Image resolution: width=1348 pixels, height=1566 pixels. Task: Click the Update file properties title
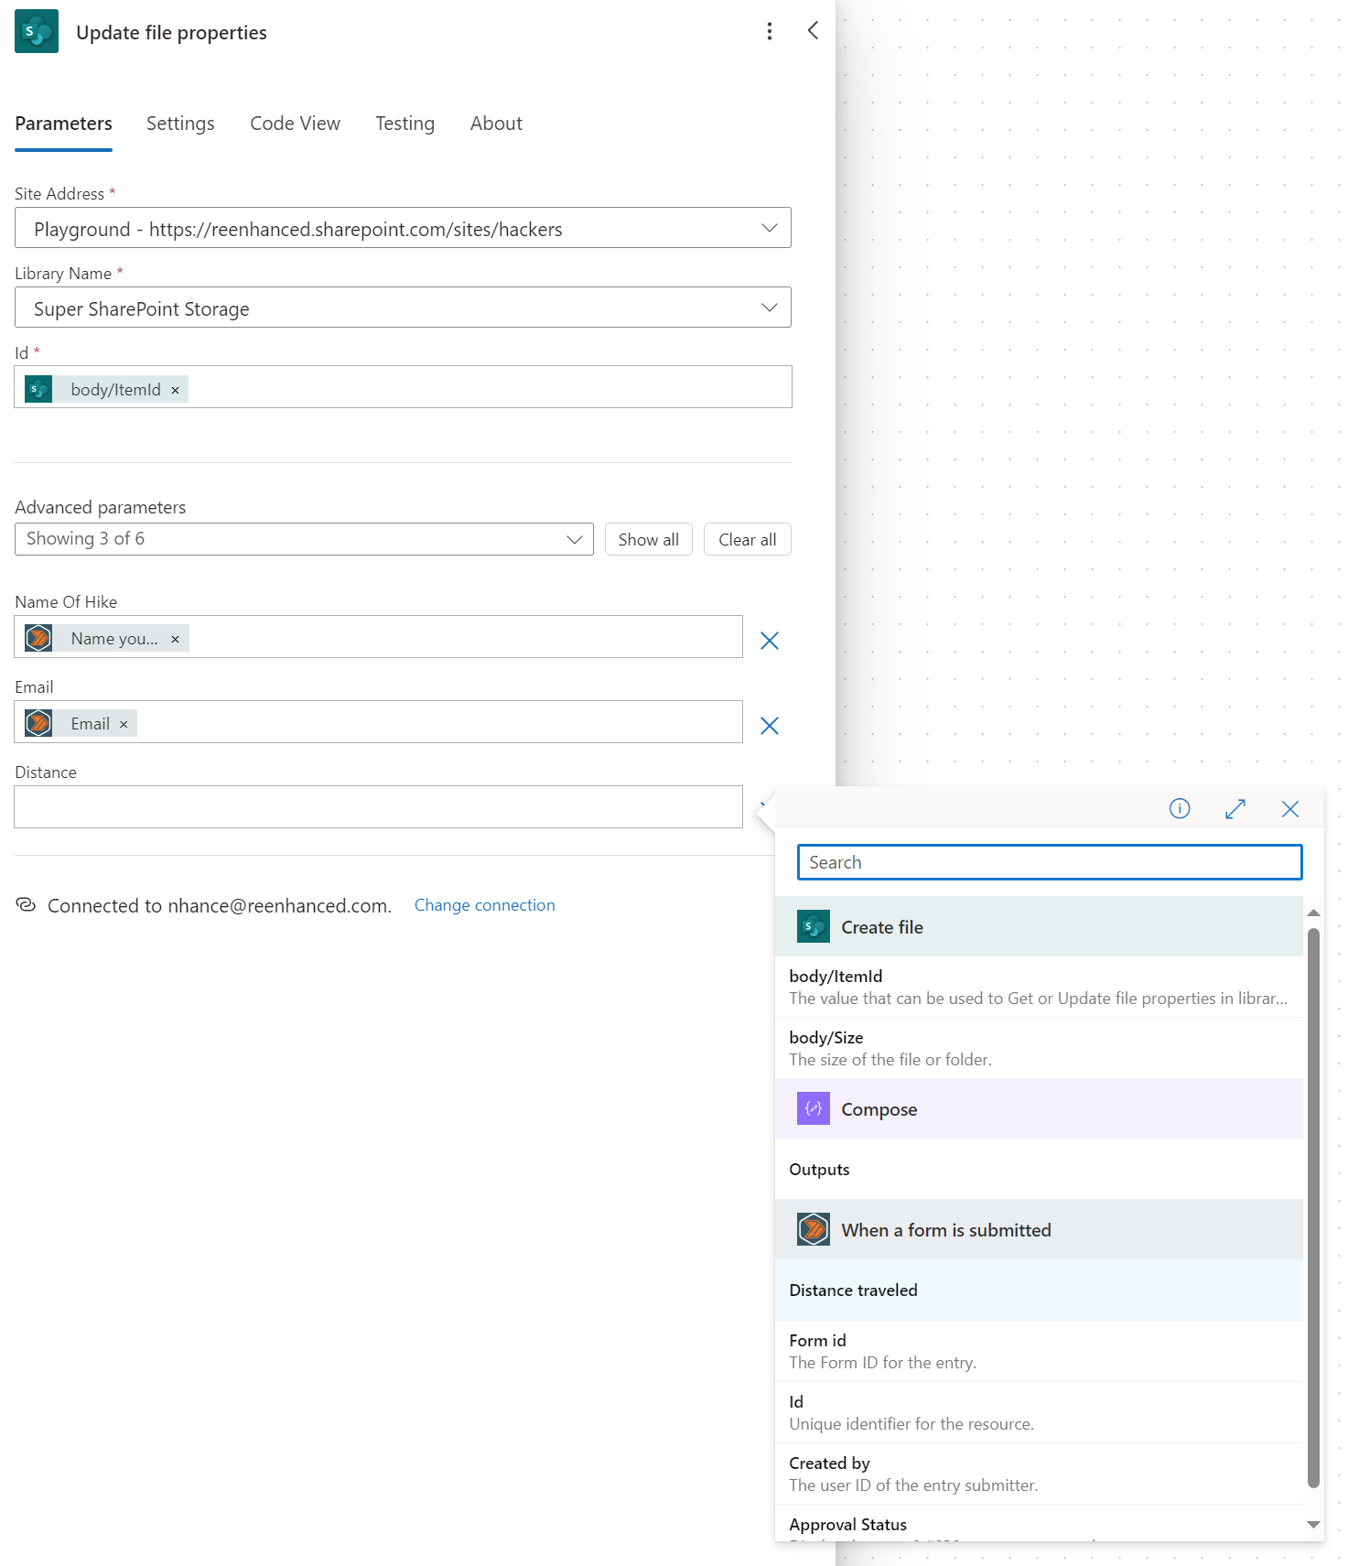point(171,32)
